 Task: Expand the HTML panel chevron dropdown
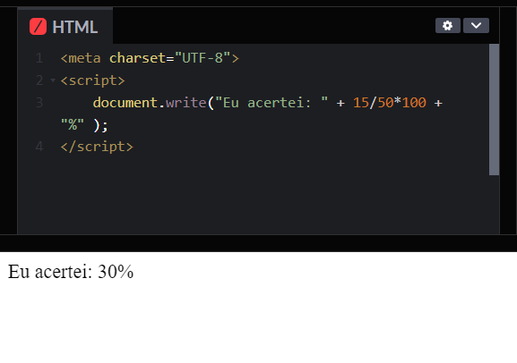click(x=476, y=26)
